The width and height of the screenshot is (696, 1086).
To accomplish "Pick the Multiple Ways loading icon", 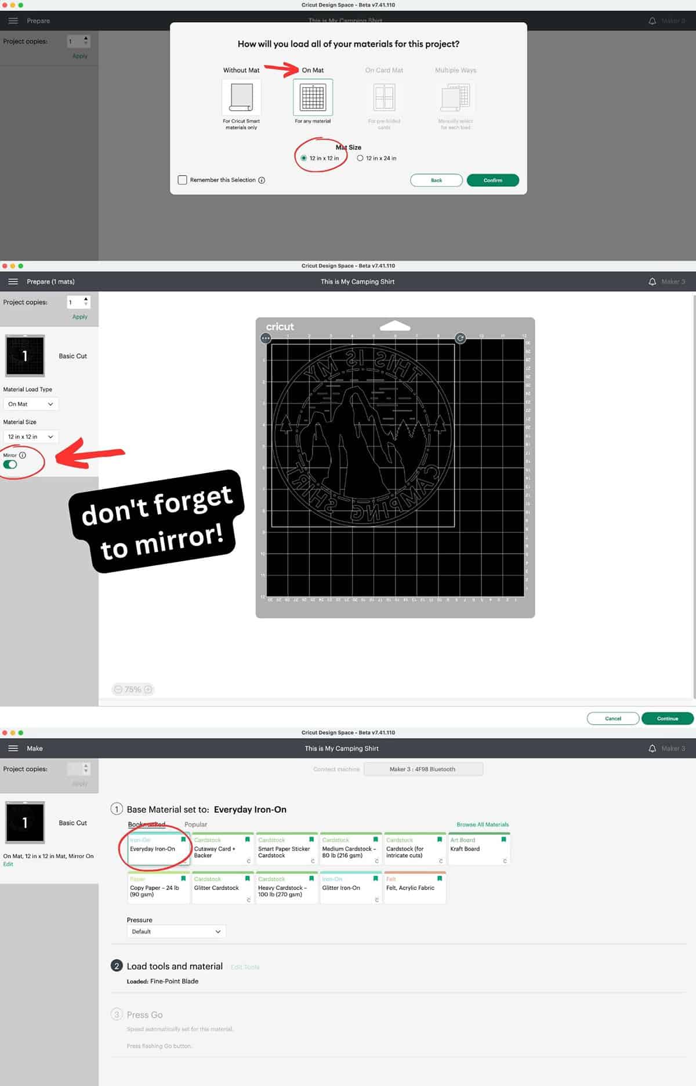I will point(456,97).
